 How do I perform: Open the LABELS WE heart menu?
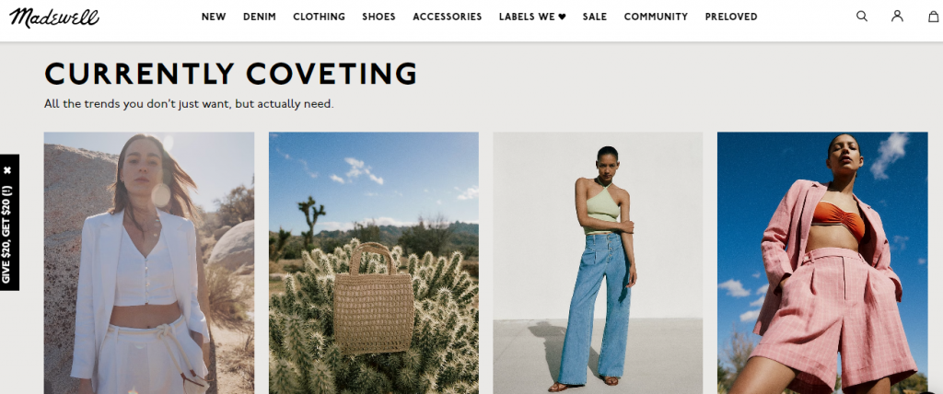point(532,17)
